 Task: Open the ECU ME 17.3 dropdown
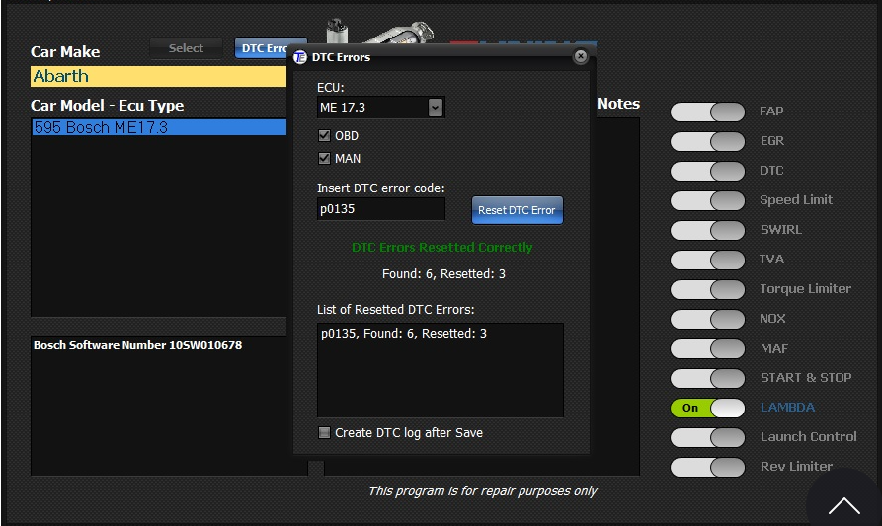(436, 108)
